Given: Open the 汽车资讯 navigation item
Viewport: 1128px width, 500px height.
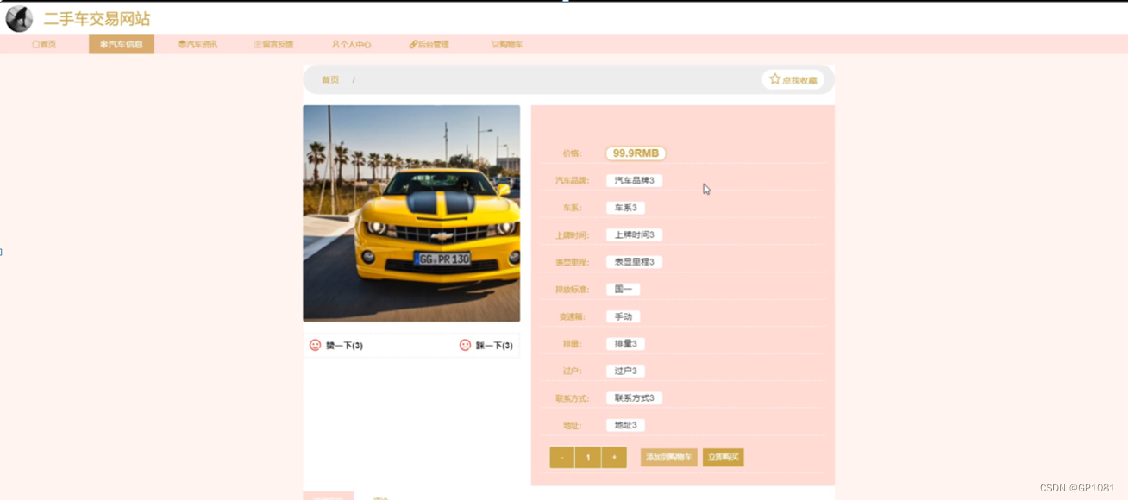Looking at the screenshot, I should click(x=197, y=45).
